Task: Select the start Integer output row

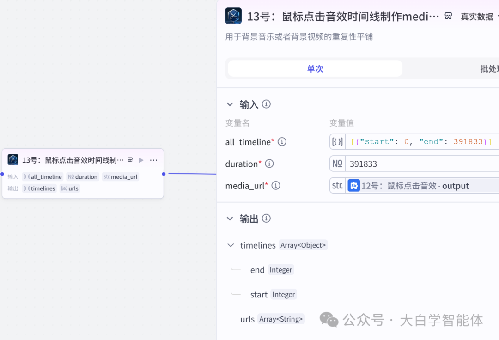Action: click(274, 295)
